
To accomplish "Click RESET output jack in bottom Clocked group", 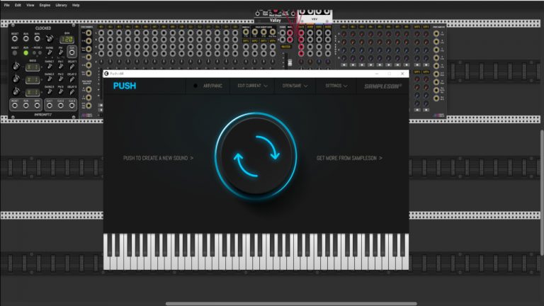I will pyautogui.click(x=15, y=106).
